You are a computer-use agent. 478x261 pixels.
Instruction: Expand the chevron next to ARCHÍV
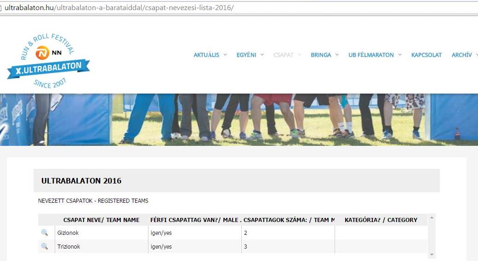click(x=475, y=55)
